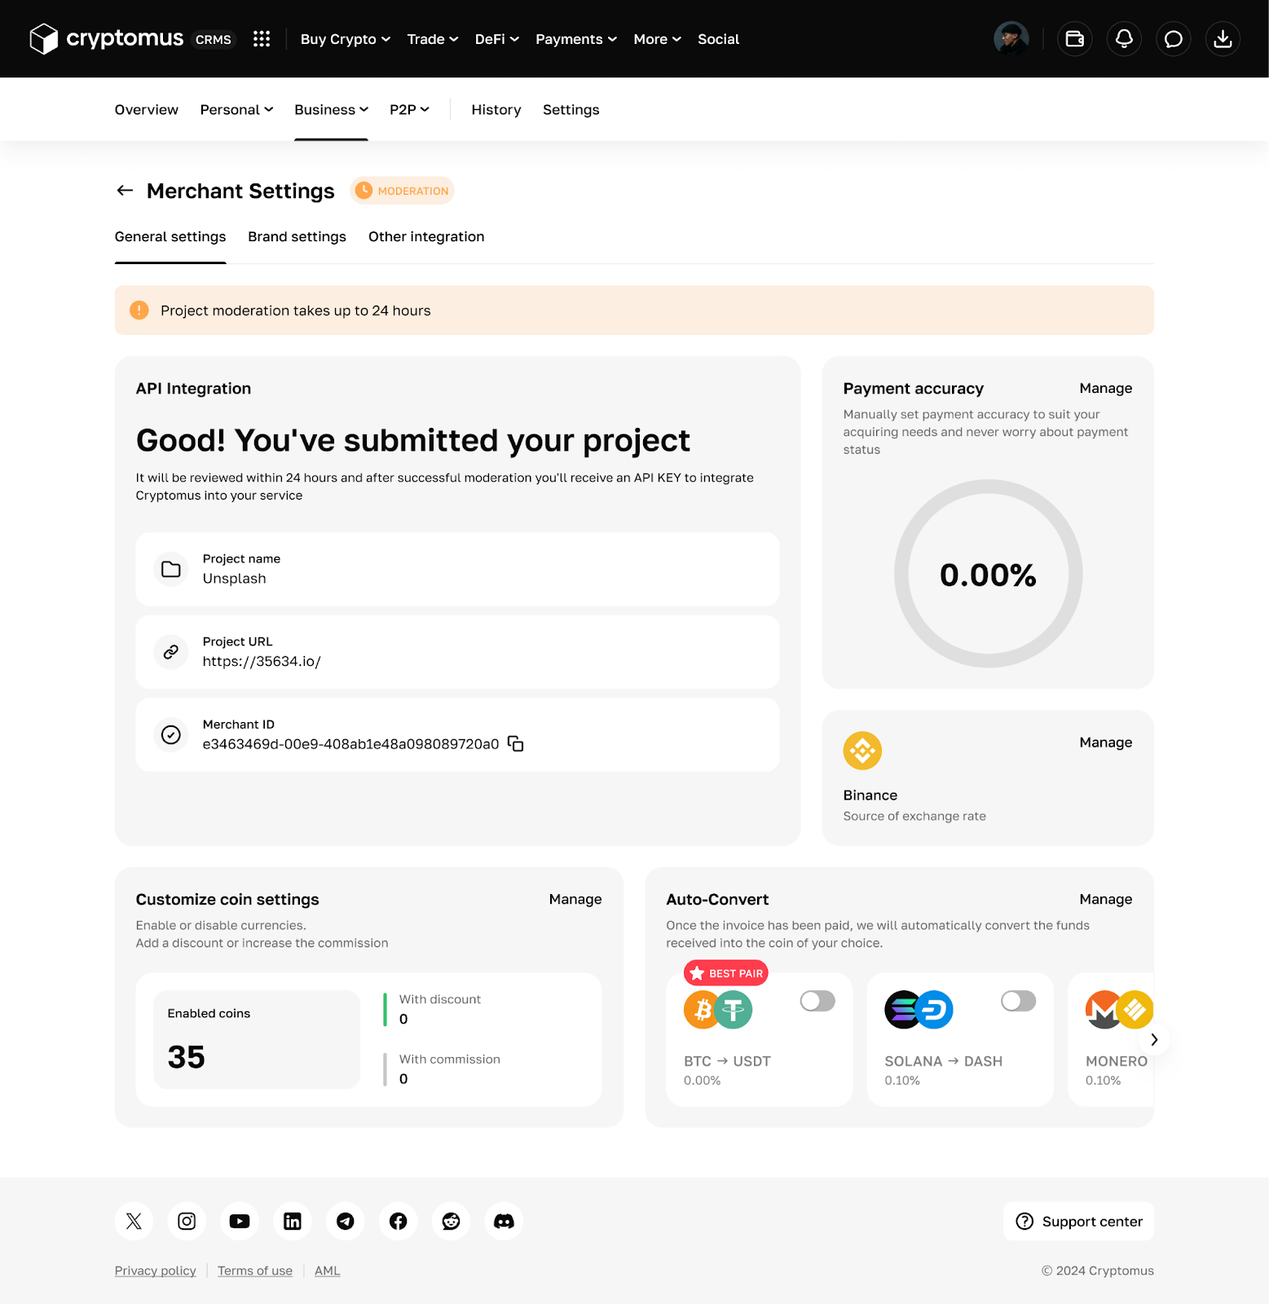This screenshot has width=1269, height=1304.
Task: Enable SOLANA to DASH auto-convert toggle
Action: click(x=1018, y=1001)
